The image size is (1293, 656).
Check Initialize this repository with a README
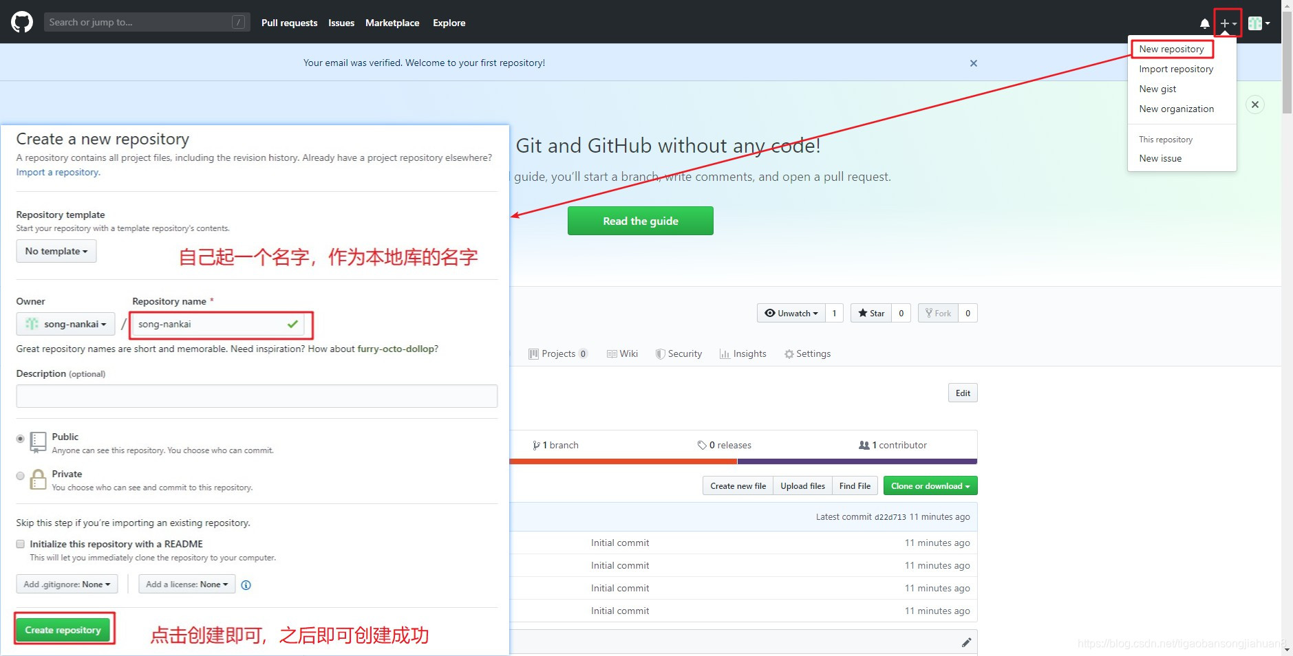(21, 544)
